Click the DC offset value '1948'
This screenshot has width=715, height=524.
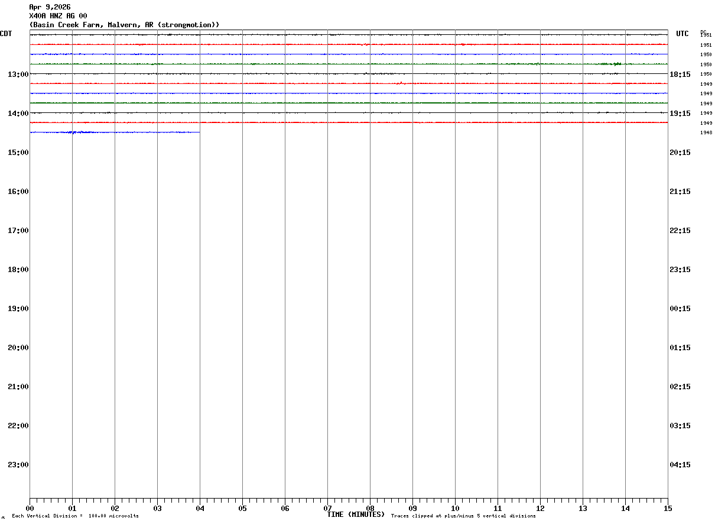(x=706, y=132)
